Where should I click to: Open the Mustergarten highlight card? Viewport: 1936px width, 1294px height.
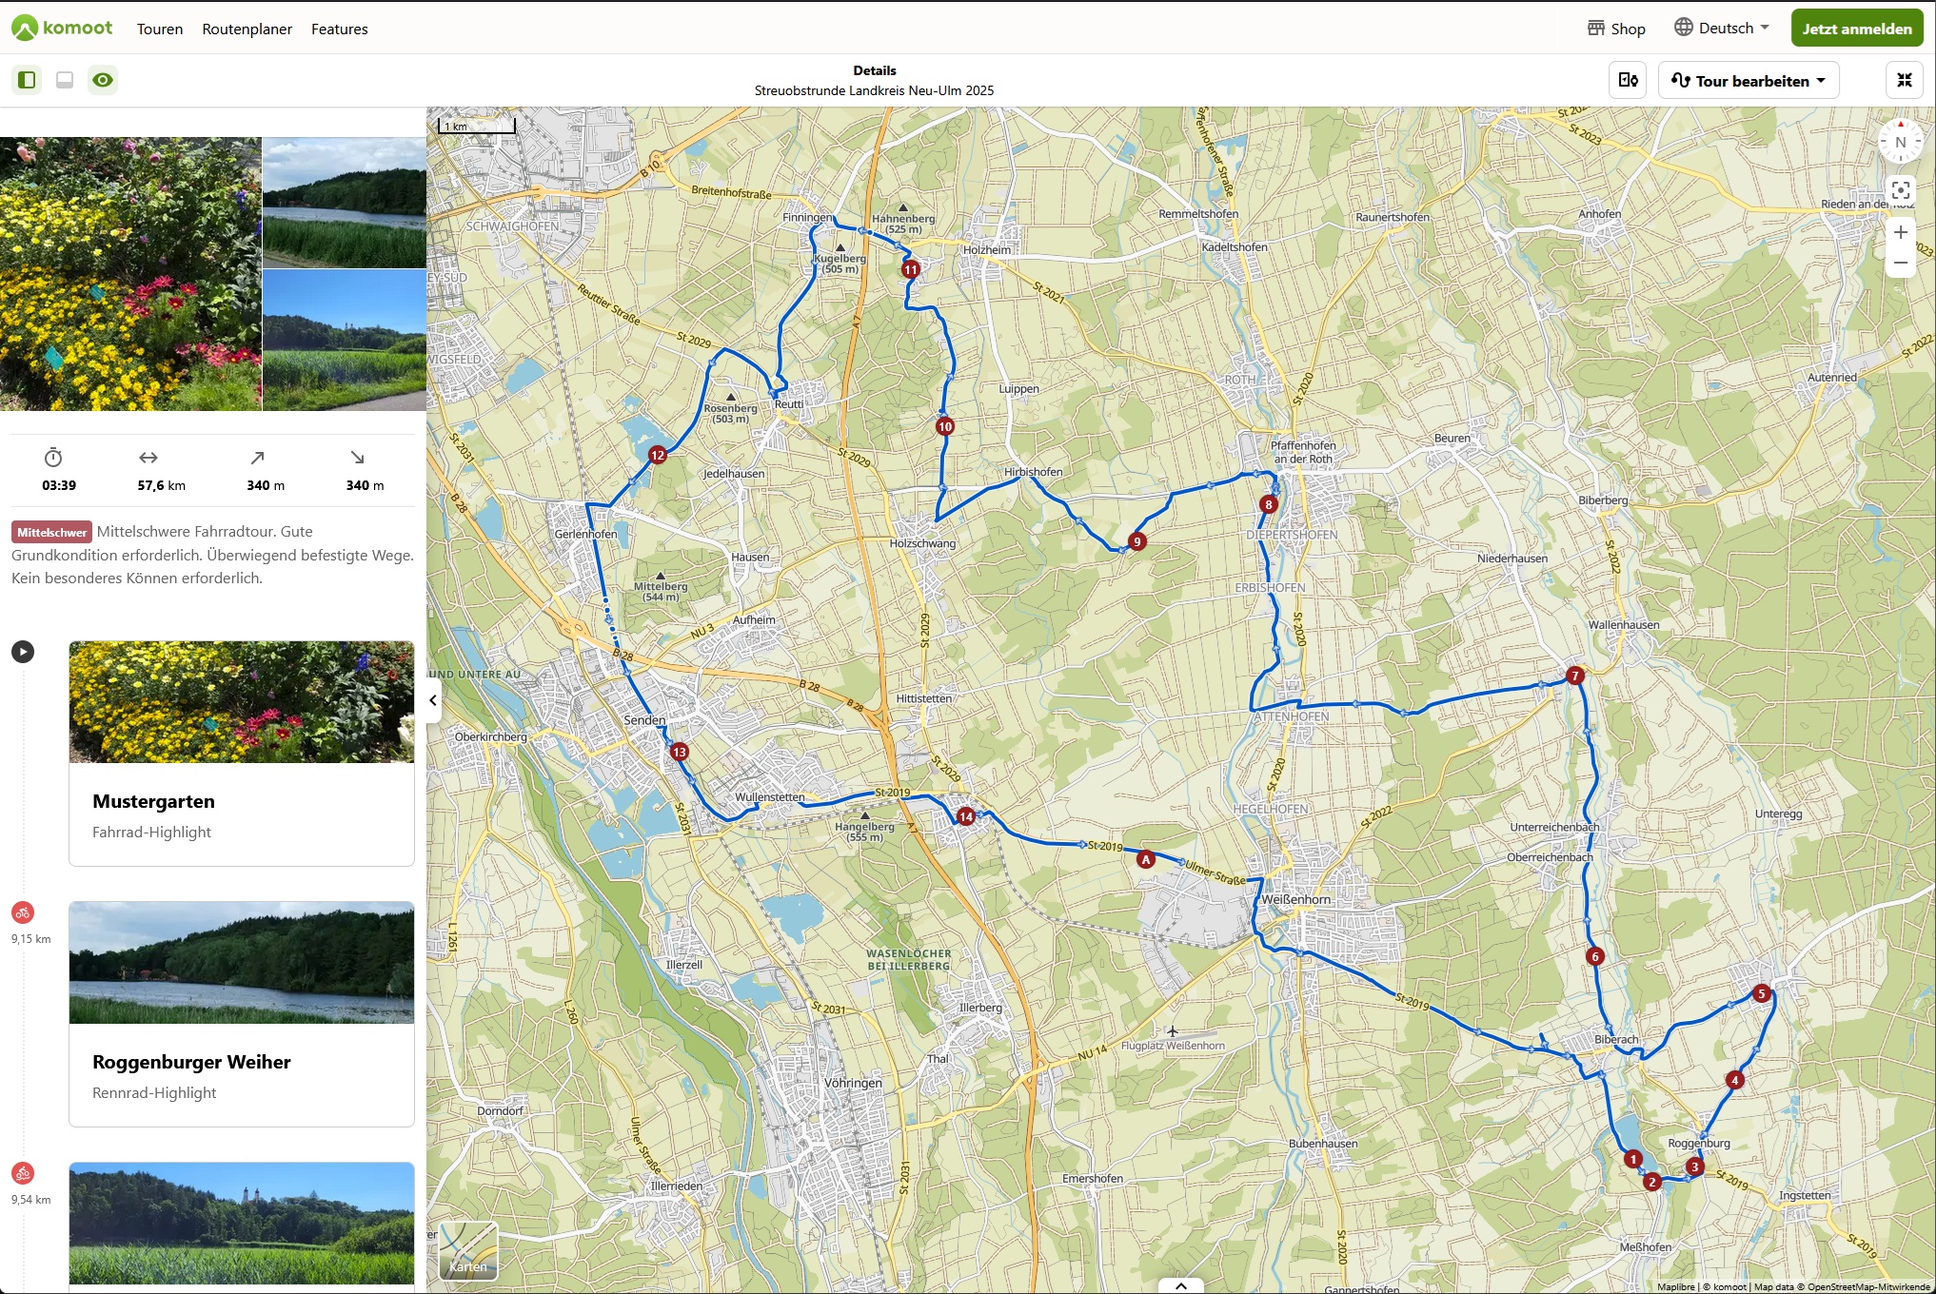242,754
